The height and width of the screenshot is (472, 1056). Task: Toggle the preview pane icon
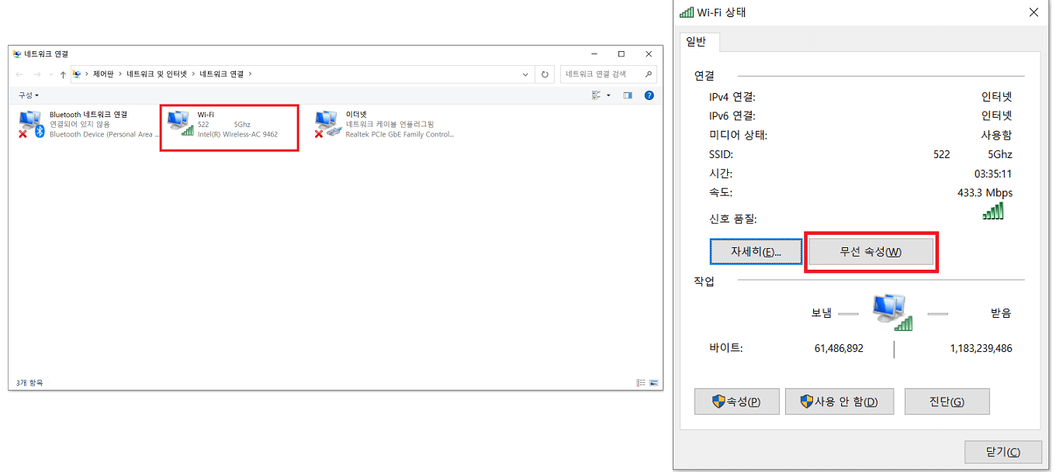627,95
